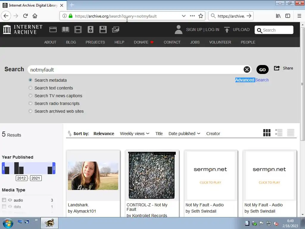Click right year range slider handle
305x229 pixels.
tap(54, 168)
